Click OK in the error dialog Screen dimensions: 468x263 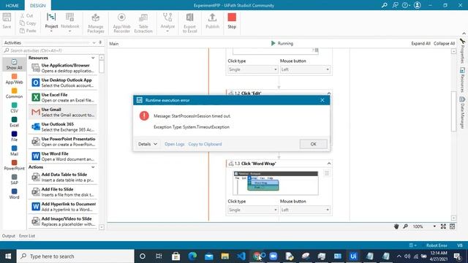[x=313, y=144]
